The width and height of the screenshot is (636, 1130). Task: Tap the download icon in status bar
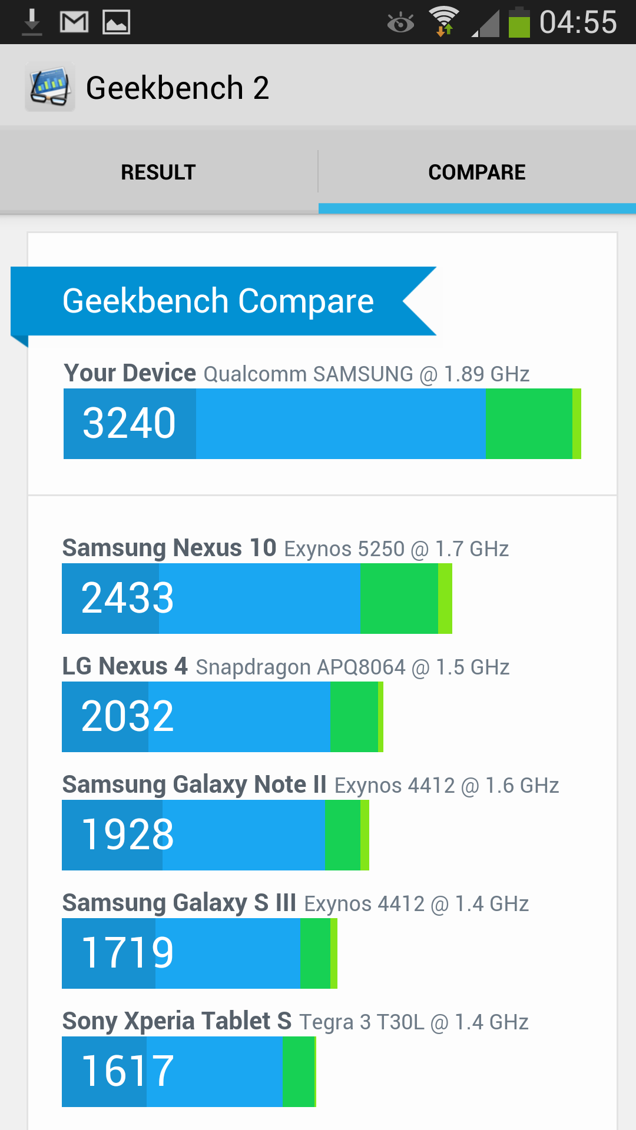click(x=32, y=22)
